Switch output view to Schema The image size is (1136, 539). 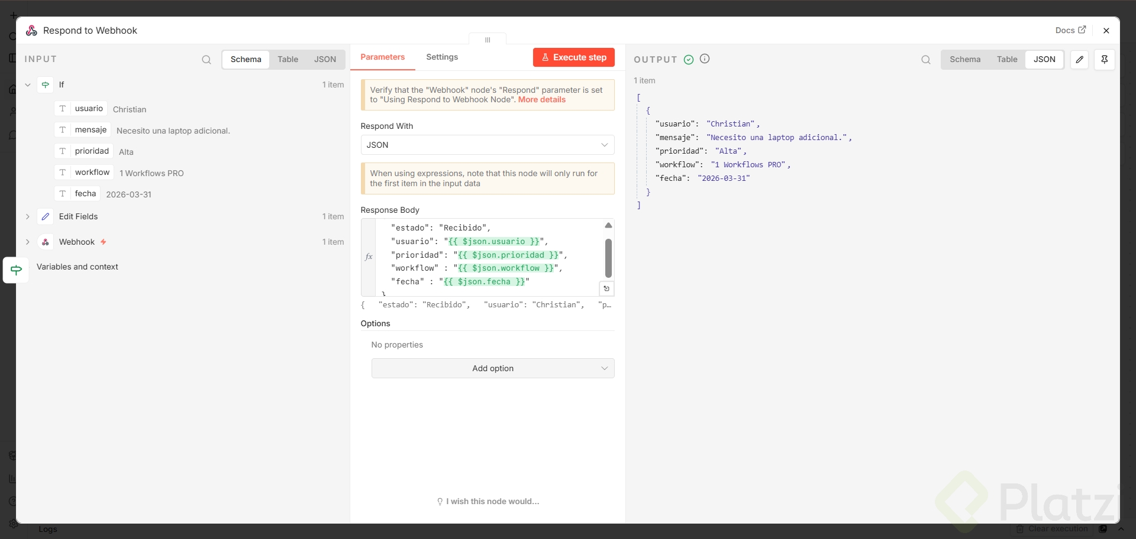(x=965, y=60)
